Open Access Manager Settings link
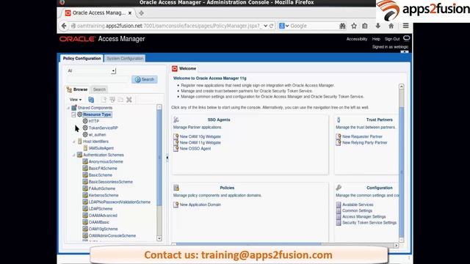 click(x=364, y=217)
